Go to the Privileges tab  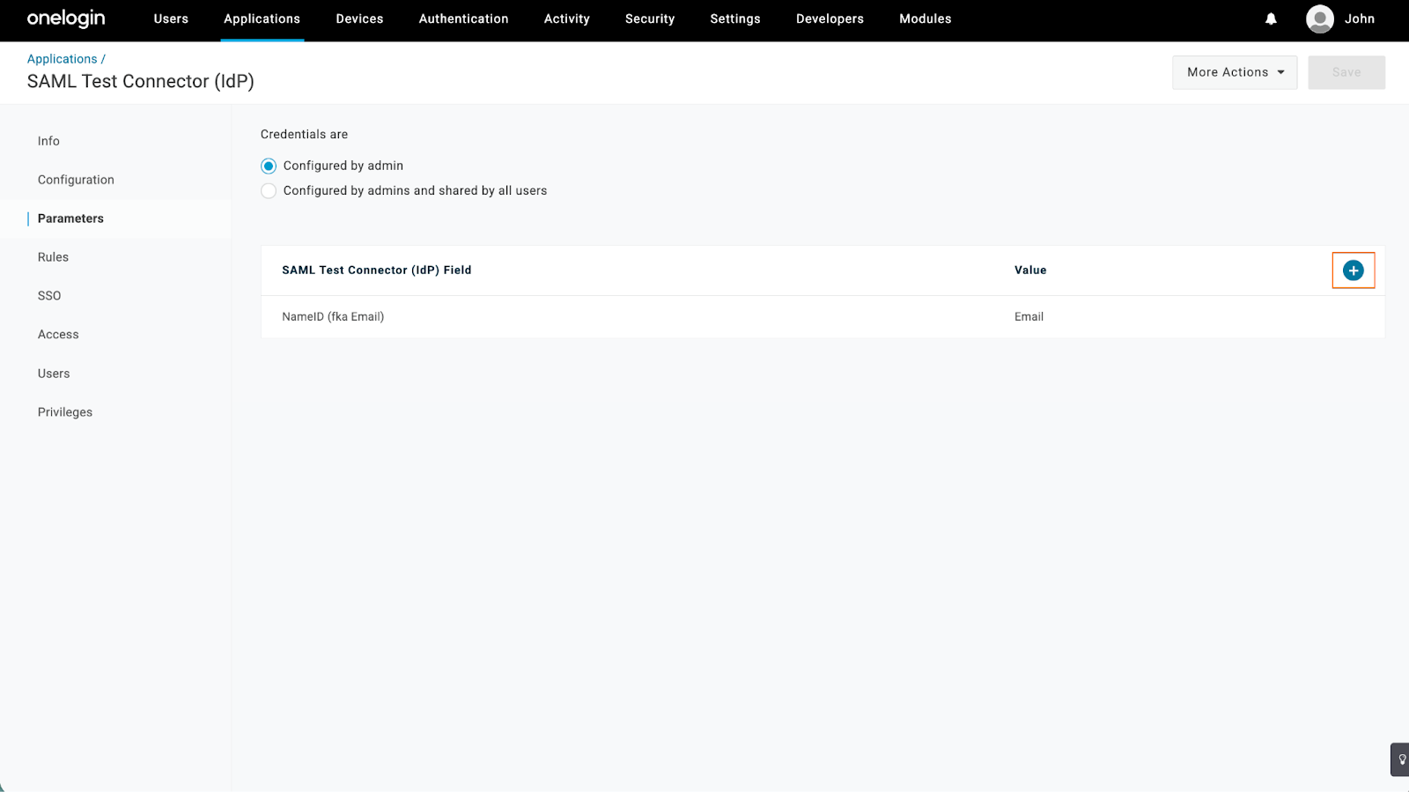(65, 412)
